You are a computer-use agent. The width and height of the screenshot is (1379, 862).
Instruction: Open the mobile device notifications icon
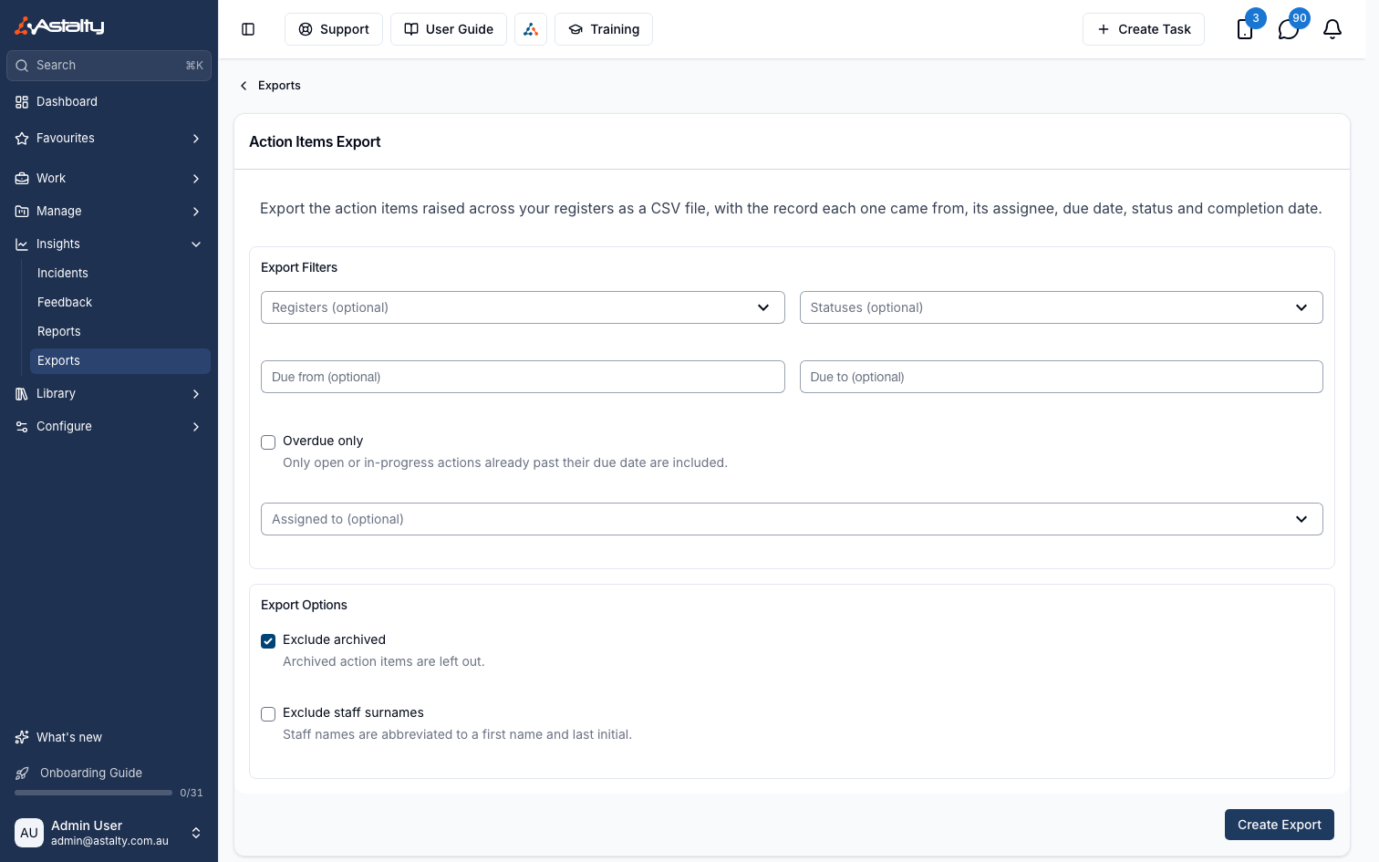(1245, 29)
